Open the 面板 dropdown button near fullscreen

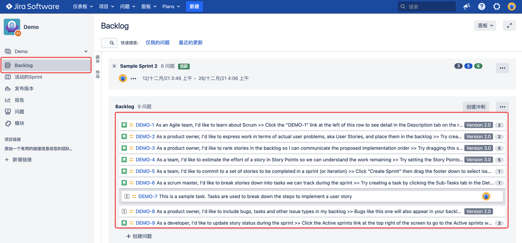[485, 25]
